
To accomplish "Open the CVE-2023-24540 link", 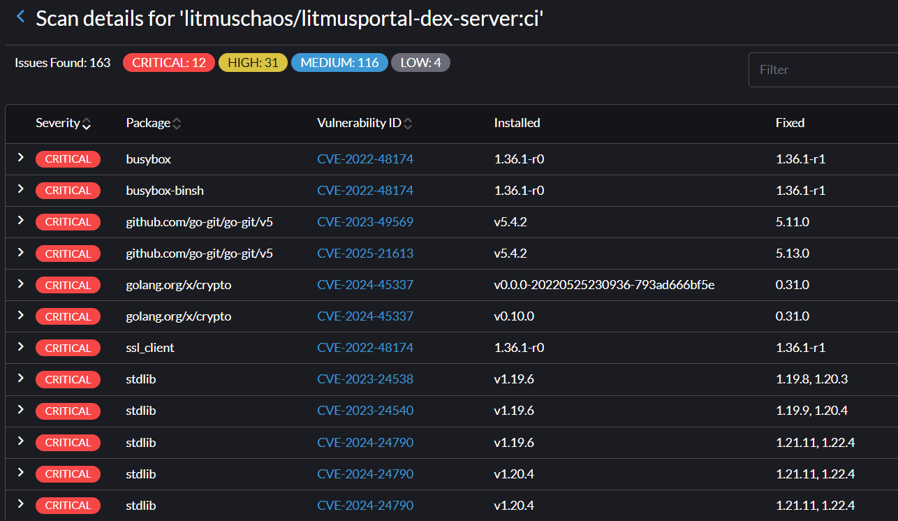I will (365, 411).
